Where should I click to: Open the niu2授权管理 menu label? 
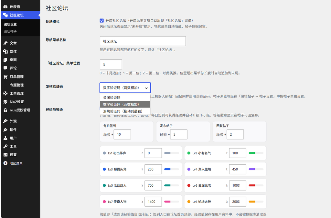20,110
